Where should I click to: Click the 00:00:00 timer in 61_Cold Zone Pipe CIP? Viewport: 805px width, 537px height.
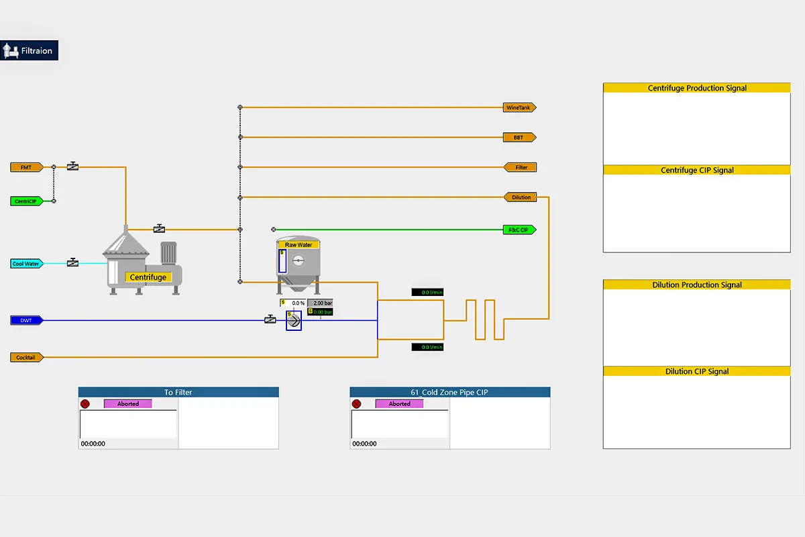[x=364, y=444]
